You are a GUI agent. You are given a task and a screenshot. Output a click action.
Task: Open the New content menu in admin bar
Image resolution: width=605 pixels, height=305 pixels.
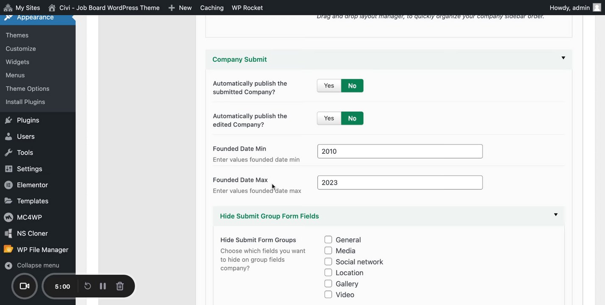point(180,8)
